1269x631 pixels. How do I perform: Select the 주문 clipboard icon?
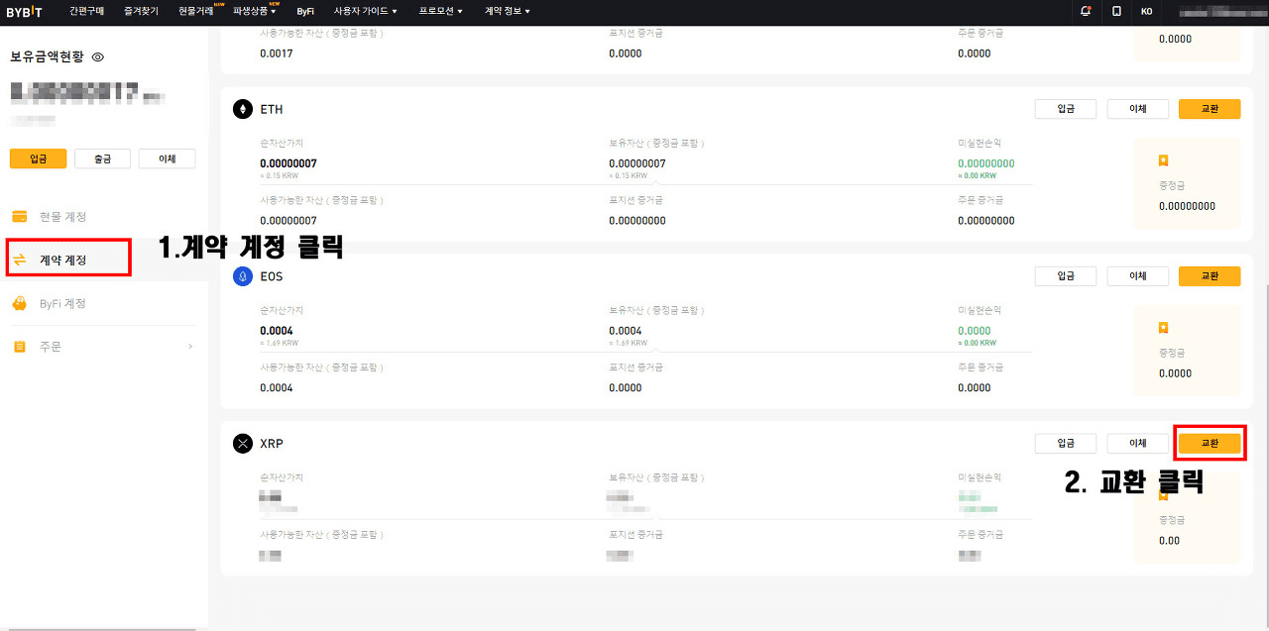pos(19,347)
